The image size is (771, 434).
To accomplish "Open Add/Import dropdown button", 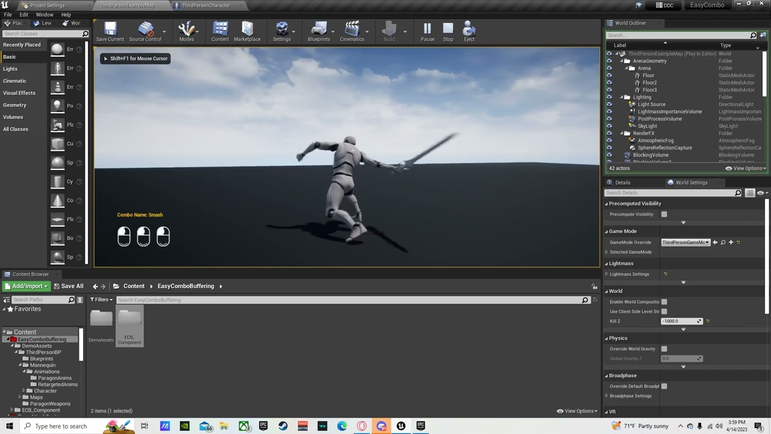I will 26,286.
